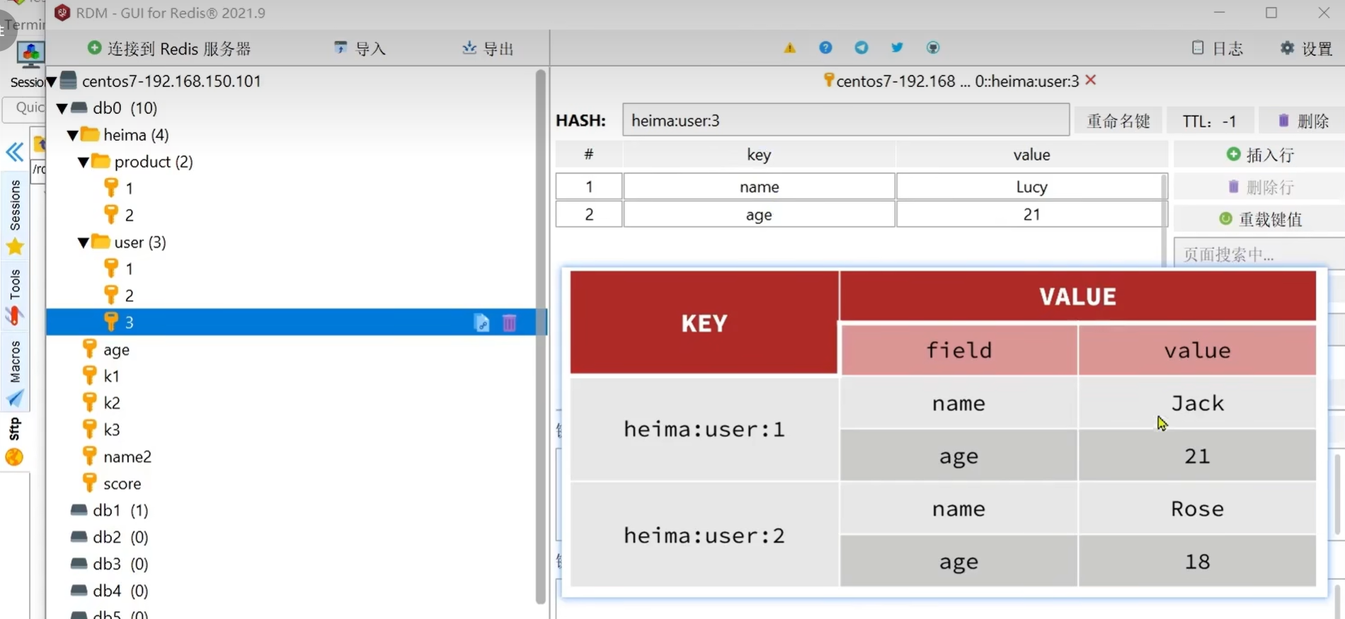Open the 设置 settings dialog
This screenshot has height=619, width=1345.
[1306, 48]
